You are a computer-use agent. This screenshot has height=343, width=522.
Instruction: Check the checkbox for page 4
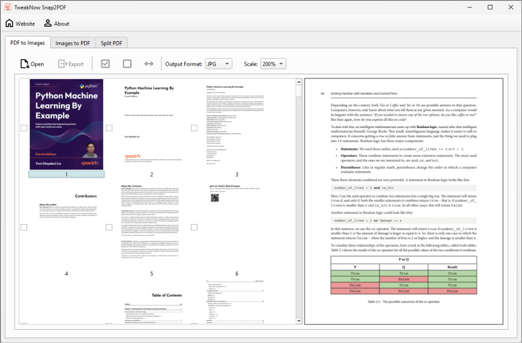(x=24, y=227)
